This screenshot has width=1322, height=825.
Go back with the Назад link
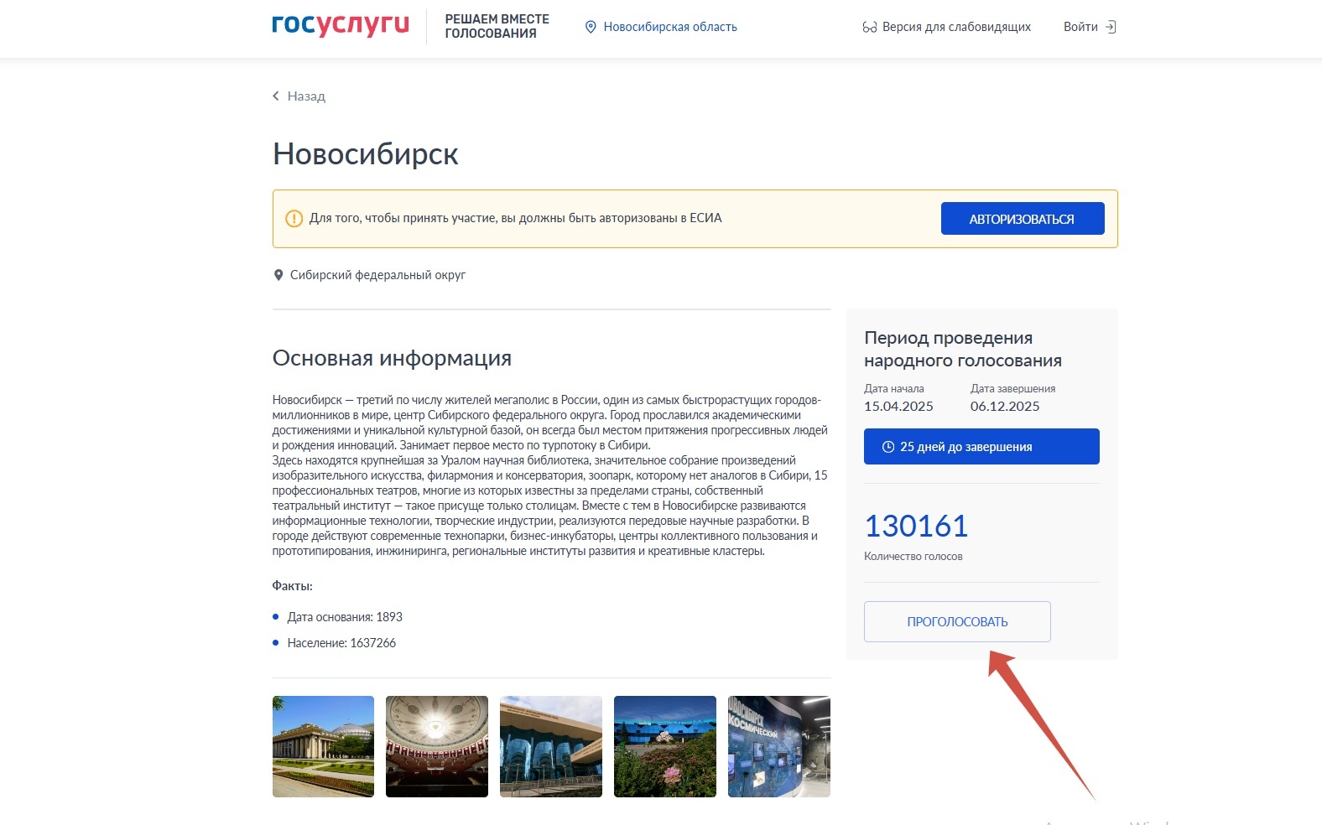pos(306,96)
